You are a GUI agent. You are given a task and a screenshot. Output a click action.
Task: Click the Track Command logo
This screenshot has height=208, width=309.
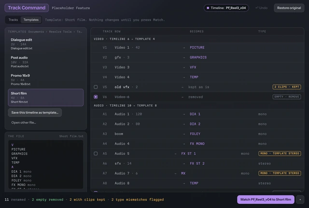[27, 8]
